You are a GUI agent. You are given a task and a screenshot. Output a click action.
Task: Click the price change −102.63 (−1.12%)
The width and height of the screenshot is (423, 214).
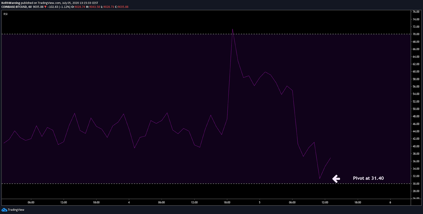[59, 7]
